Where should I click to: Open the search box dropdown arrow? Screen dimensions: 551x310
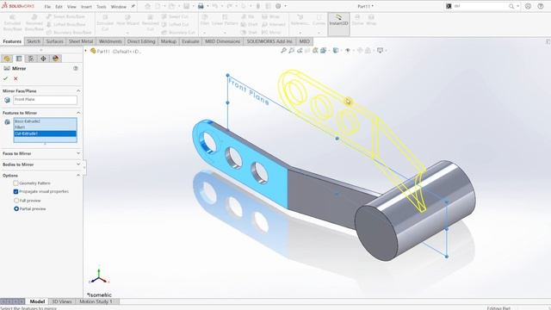point(517,6)
